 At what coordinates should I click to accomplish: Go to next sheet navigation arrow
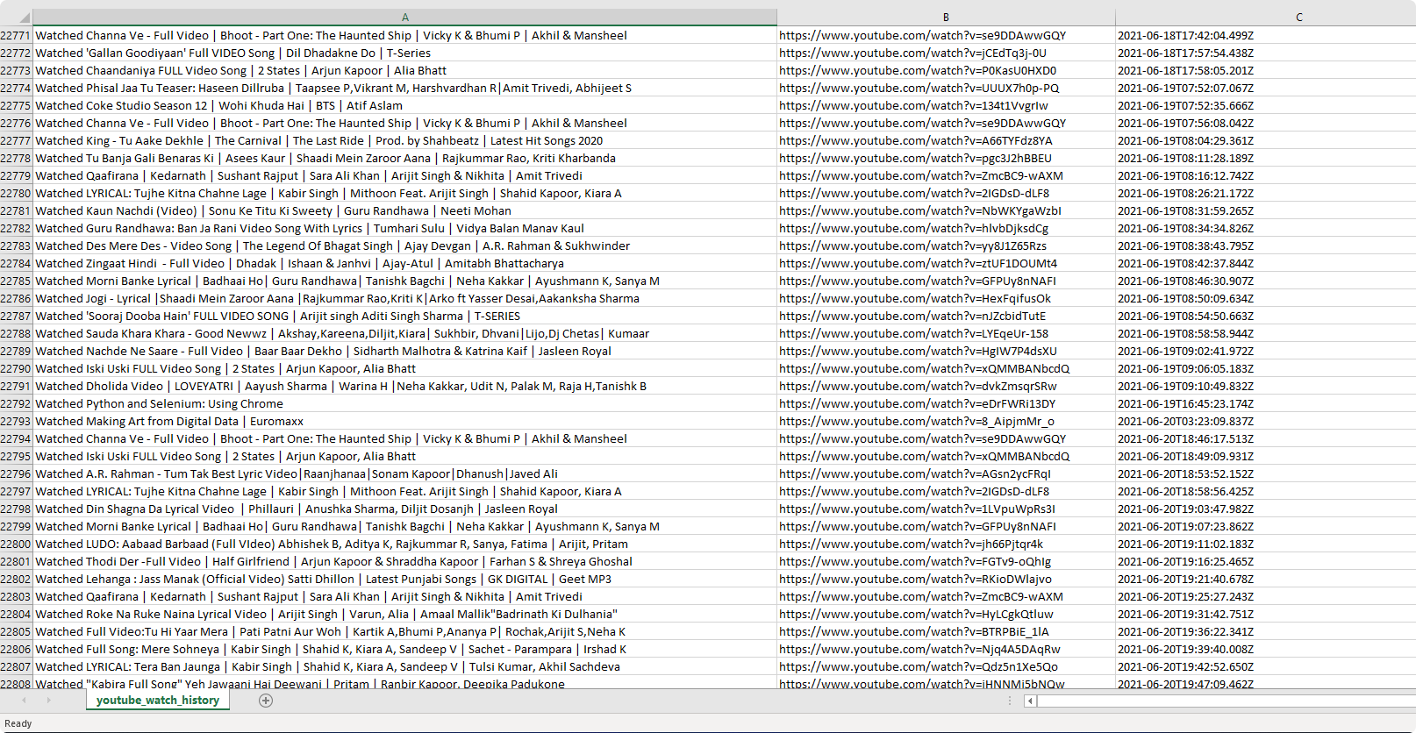coord(48,700)
